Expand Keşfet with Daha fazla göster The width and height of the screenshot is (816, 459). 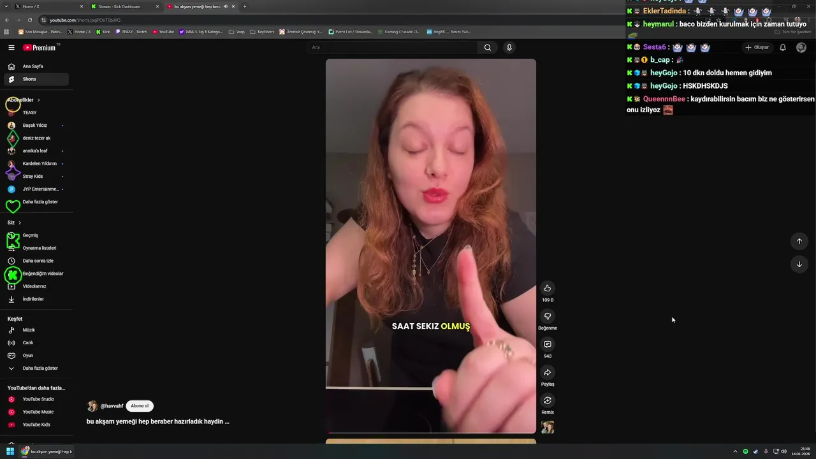tap(36, 368)
